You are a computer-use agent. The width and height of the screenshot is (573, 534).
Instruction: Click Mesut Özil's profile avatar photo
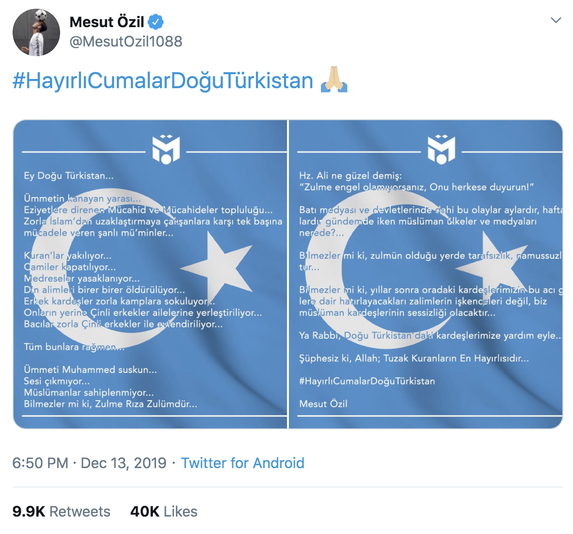coord(36,32)
